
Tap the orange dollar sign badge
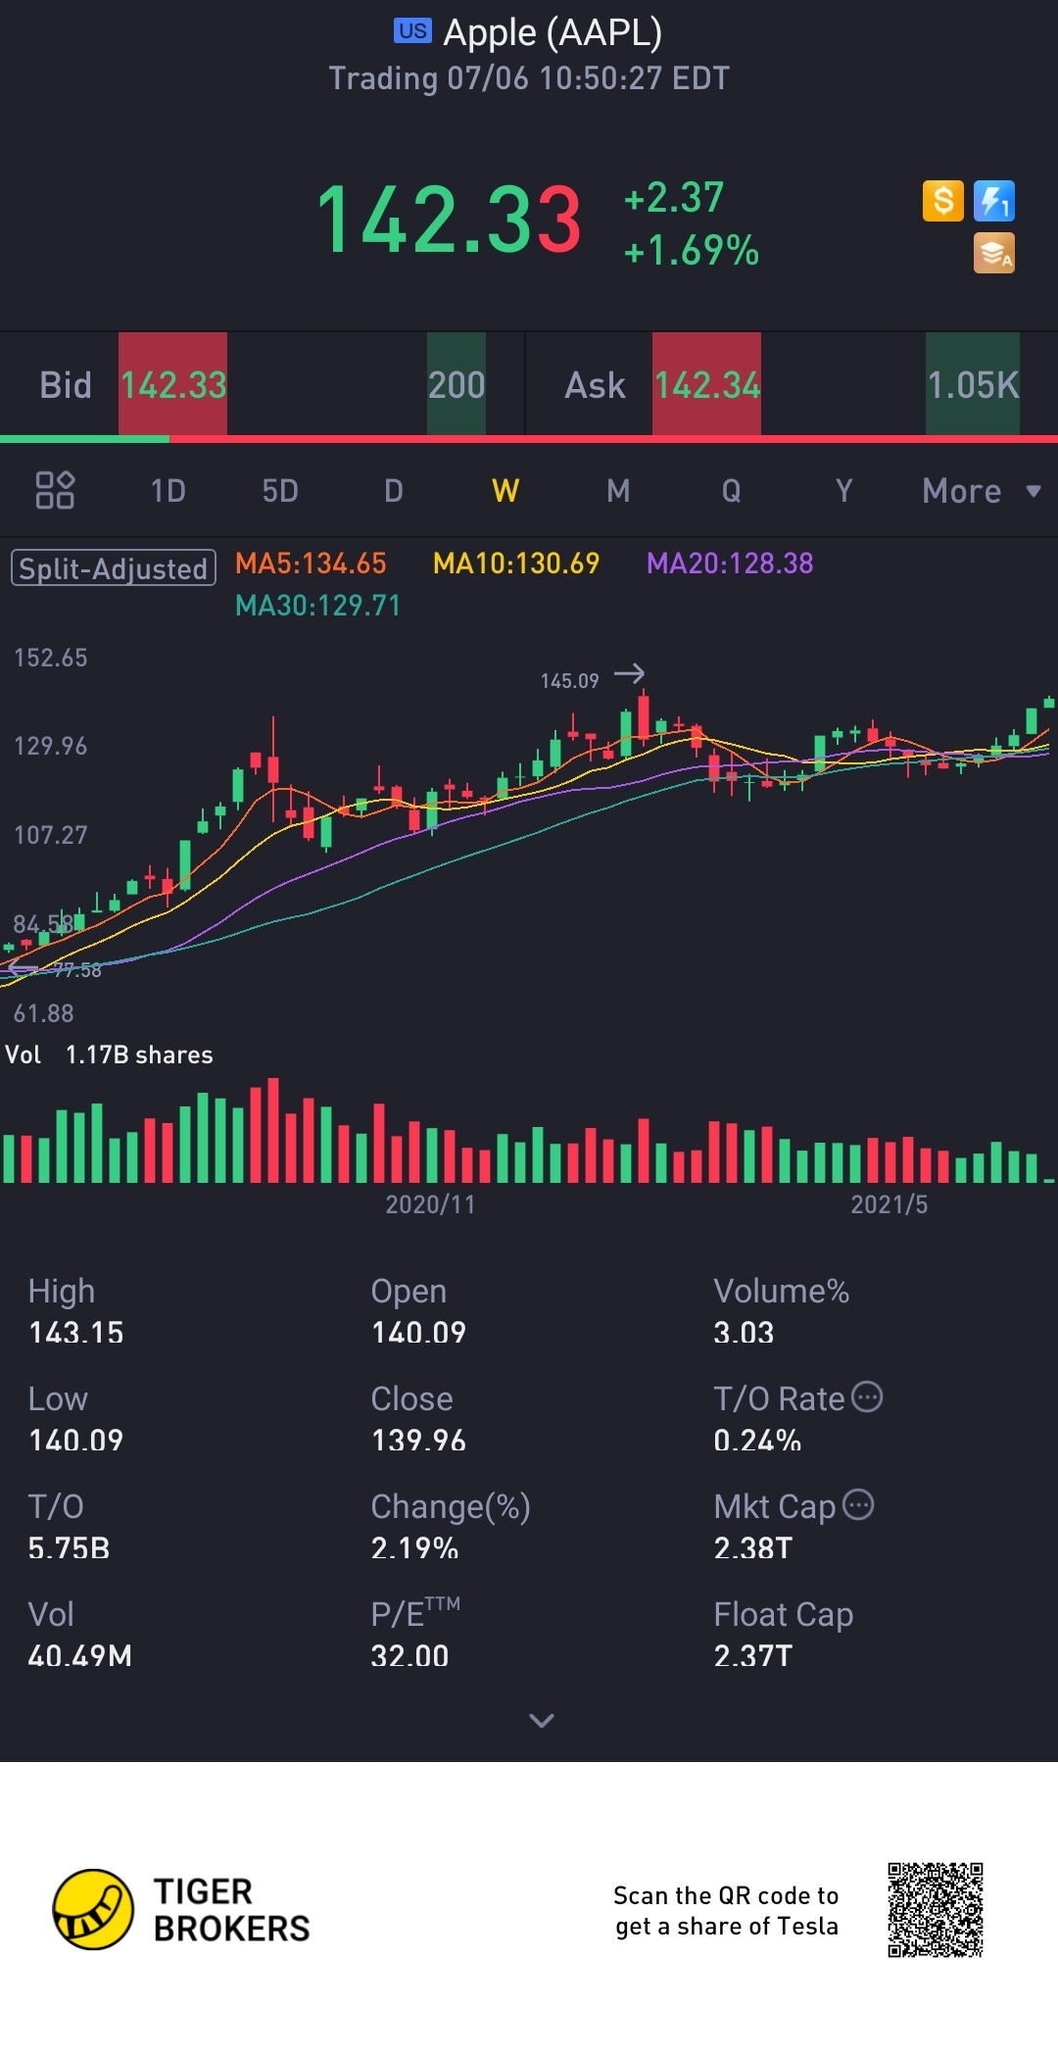(x=942, y=201)
